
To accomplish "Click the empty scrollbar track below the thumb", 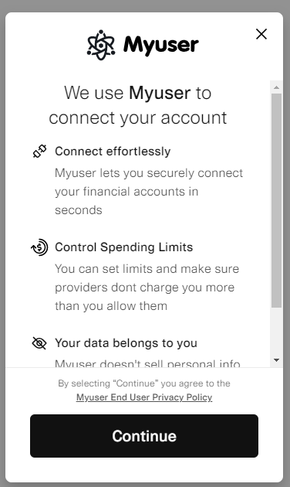I will click(276, 331).
